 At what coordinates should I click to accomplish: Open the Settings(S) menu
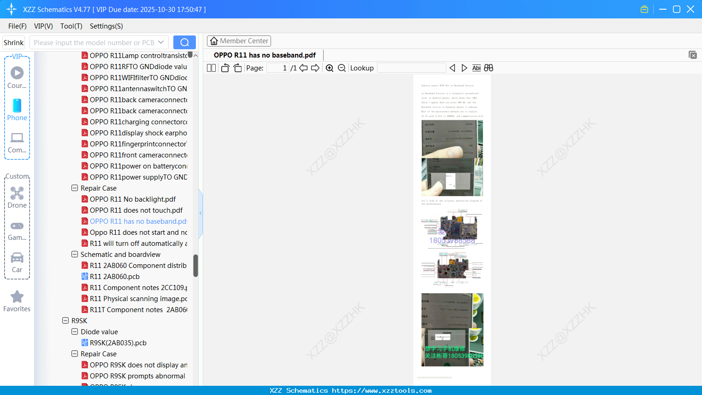click(x=106, y=26)
